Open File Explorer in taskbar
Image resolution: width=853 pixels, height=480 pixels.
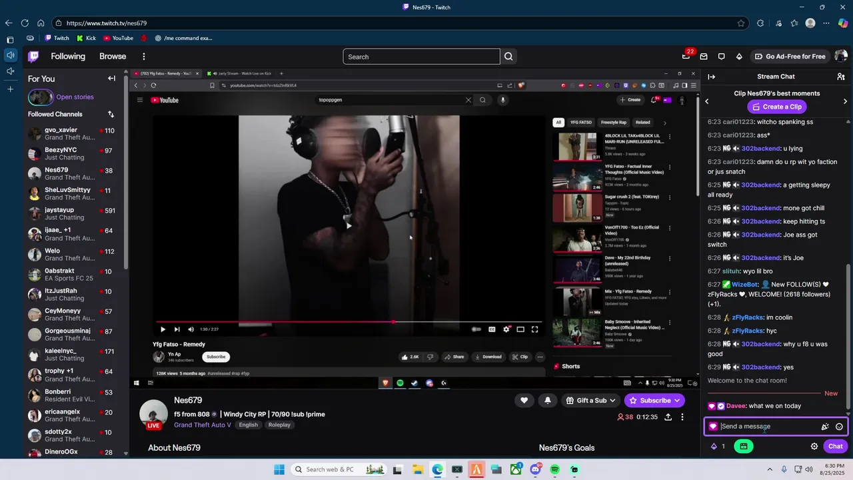418,469
